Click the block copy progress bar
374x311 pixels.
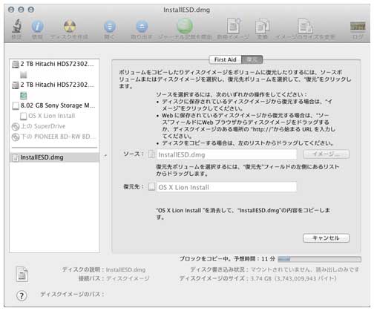click(319, 259)
